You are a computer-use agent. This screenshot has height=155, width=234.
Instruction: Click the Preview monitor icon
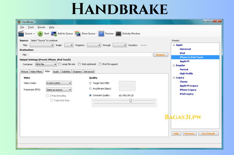click(101, 34)
